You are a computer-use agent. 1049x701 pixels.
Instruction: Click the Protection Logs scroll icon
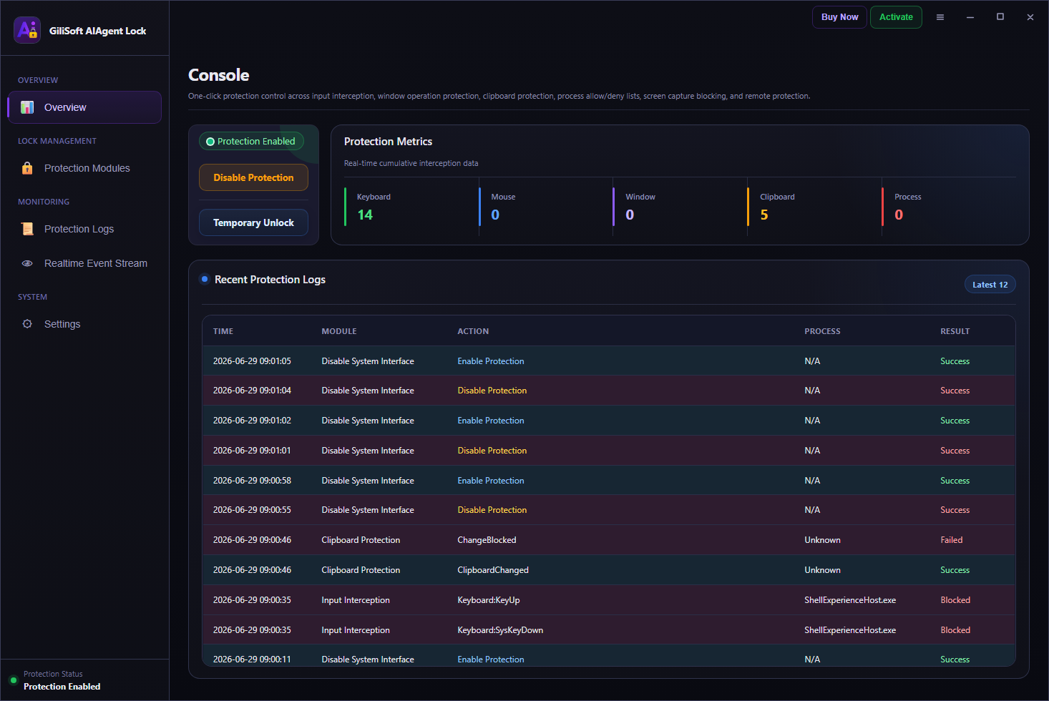27,229
